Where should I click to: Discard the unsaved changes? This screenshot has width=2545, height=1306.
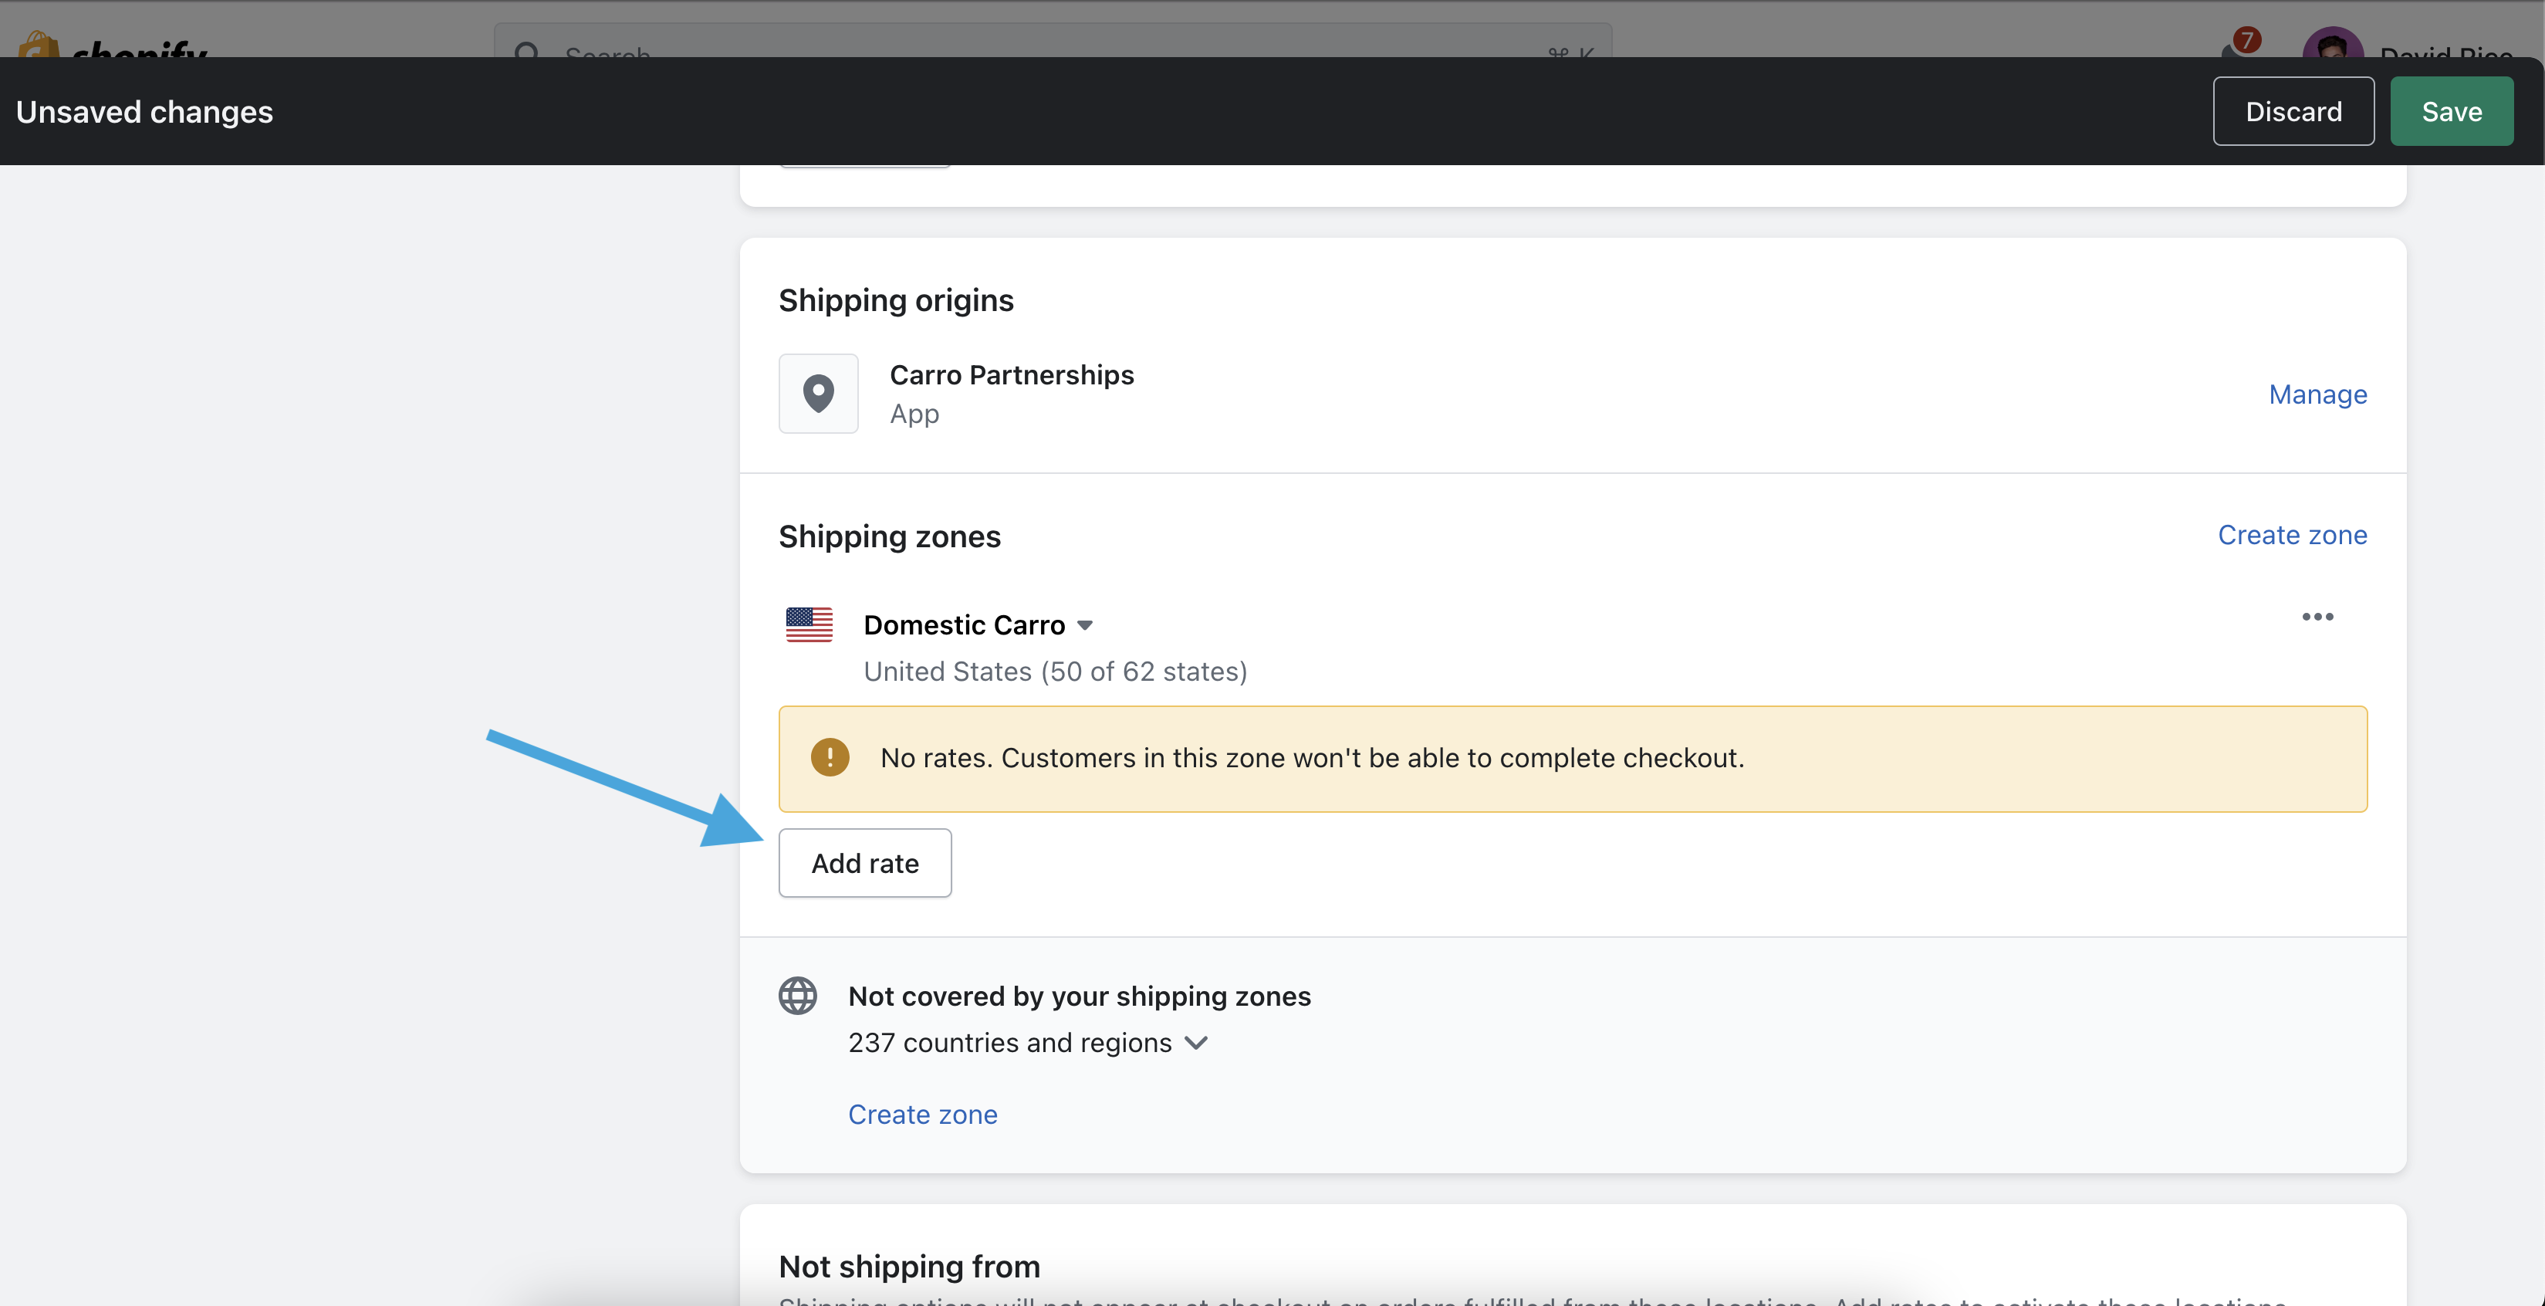[2293, 112]
